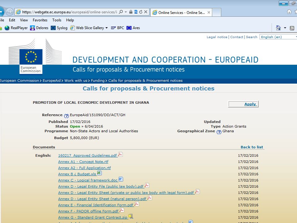Click the PDF icon beside Legal Entity File public law body

(147, 185)
